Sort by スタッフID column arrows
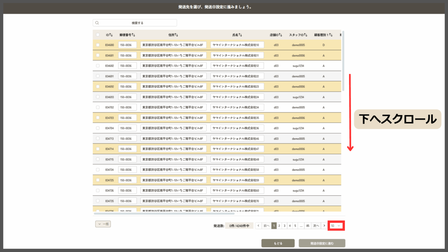448x252 pixels. coord(305,35)
